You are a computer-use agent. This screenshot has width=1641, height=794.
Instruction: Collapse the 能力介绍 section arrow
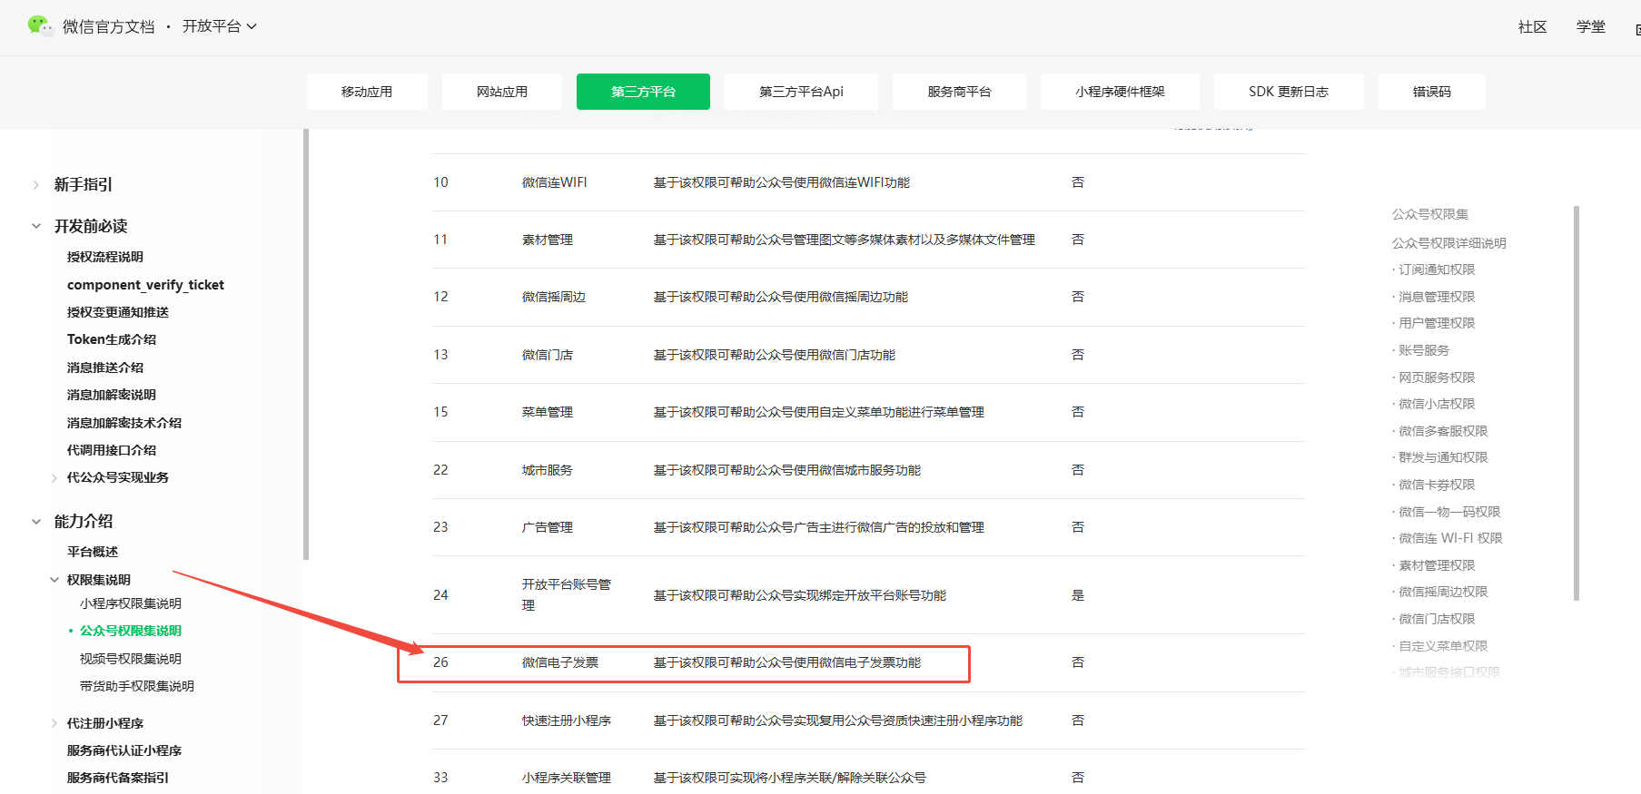[36, 522]
